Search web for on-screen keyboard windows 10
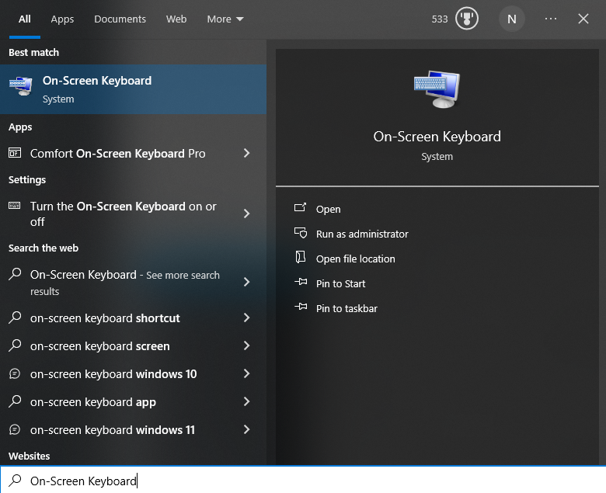 (x=113, y=374)
